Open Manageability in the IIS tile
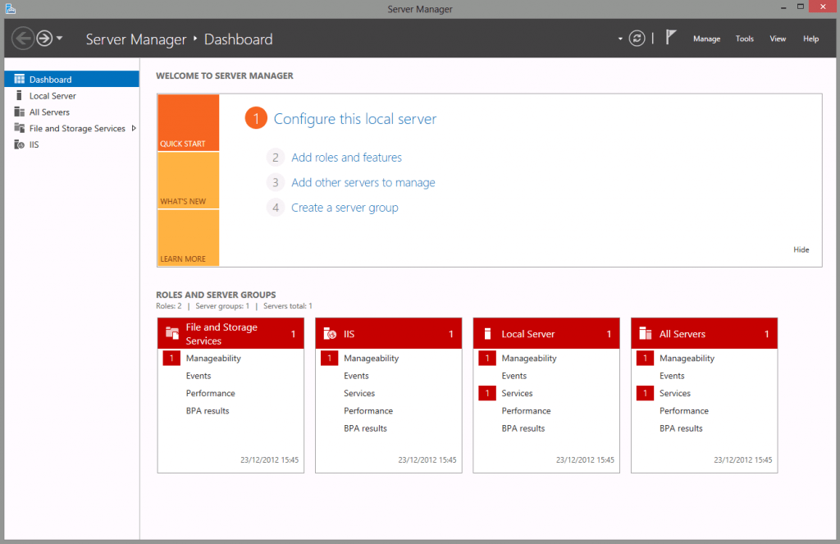This screenshot has height=544, width=840. point(372,358)
